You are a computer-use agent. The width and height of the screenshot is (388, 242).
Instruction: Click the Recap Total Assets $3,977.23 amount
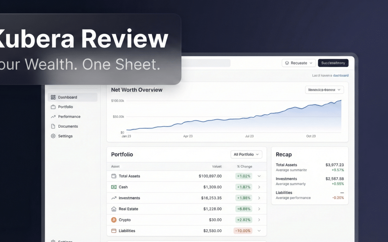(334, 165)
